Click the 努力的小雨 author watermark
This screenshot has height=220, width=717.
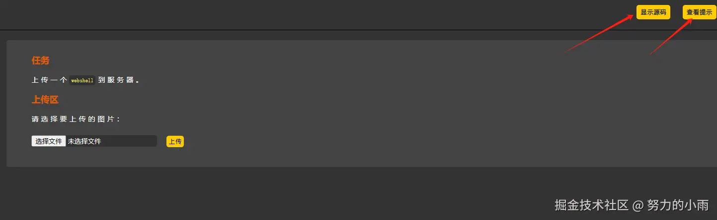pyautogui.click(x=678, y=205)
